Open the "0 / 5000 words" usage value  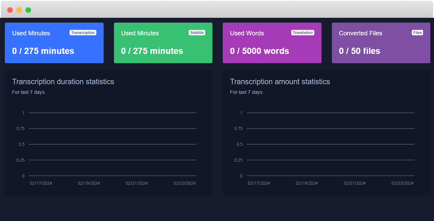click(x=259, y=51)
